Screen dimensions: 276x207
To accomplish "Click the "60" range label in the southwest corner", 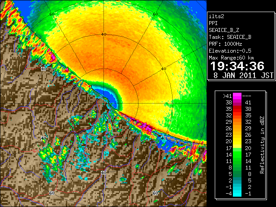I will click(52, 193).
